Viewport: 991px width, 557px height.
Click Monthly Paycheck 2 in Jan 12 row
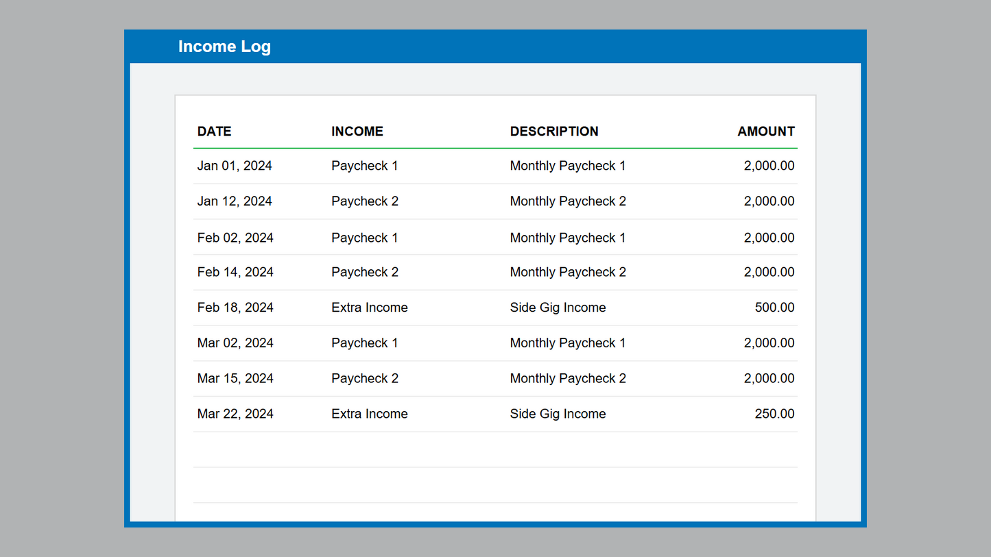(x=568, y=201)
